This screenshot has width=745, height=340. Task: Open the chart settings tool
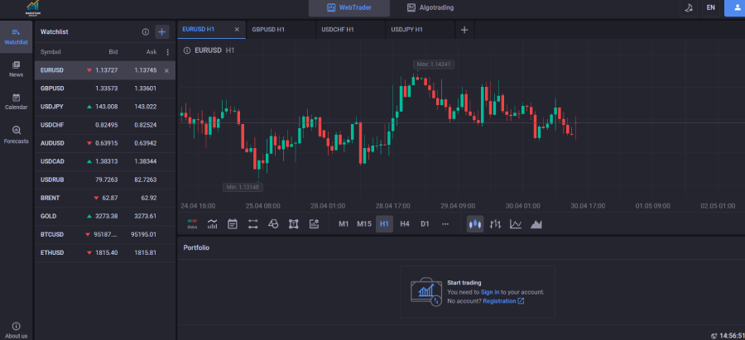click(x=314, y=223)
